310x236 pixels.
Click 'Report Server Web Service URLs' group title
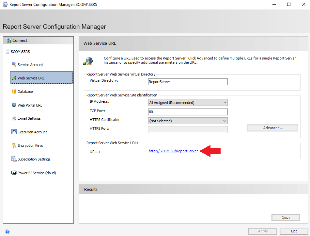click(112, 143)
